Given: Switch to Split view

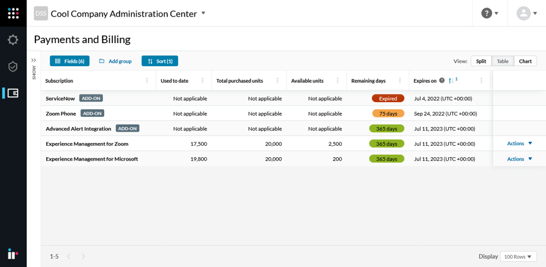Looking at the screenshot, I should tap(481, 62).
